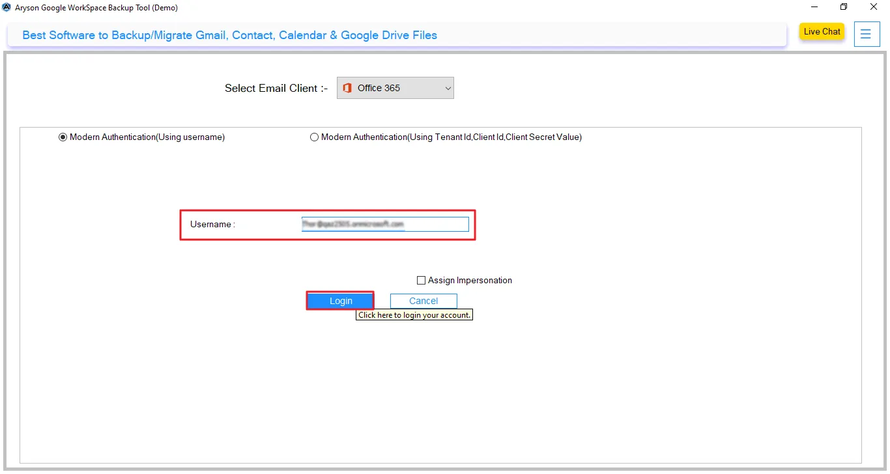Click the Office 365 logo icon
The width and height of the screenshot is (890, 474).
point(347,88)
